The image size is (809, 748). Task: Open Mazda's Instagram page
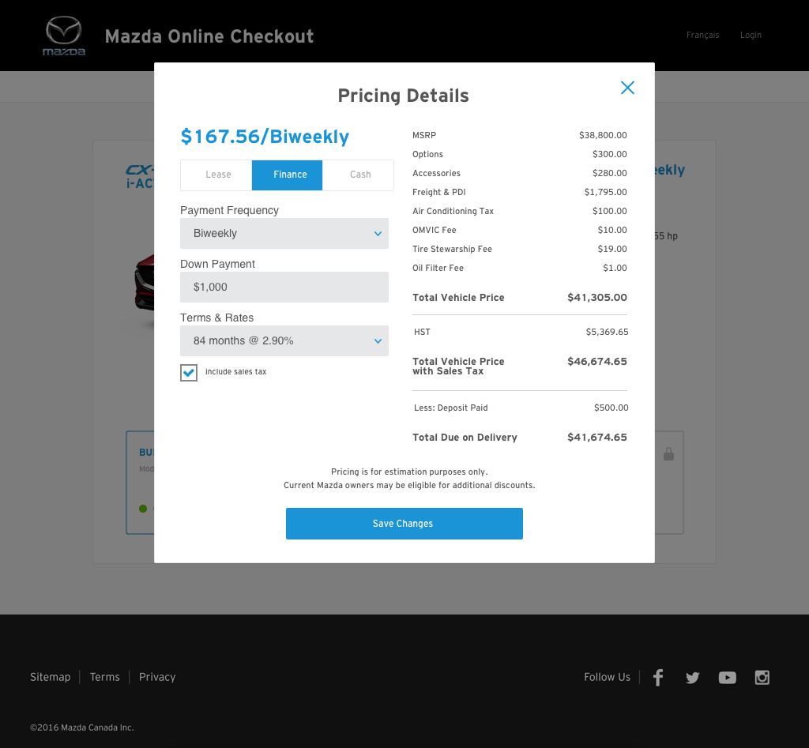[762, 678]
